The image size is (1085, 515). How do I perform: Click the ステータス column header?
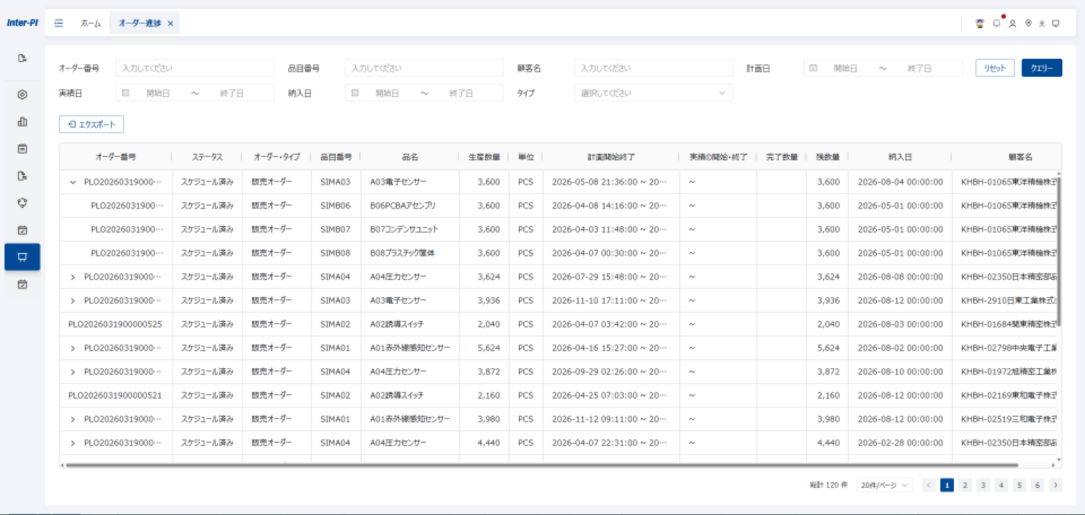point(207,157)
